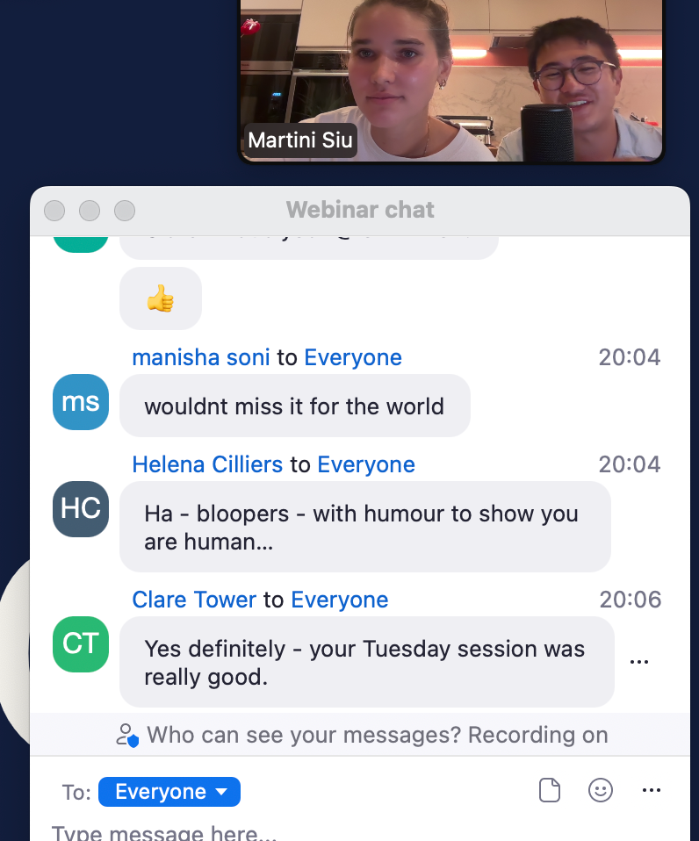Click the CT avatar for Clare Tower

point(81,644)
